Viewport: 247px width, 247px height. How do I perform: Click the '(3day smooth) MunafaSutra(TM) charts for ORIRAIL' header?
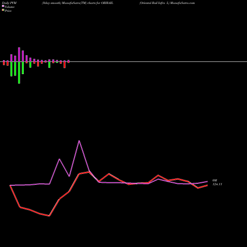(x=78, y=3)
